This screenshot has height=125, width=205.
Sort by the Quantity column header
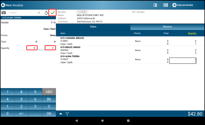click(192, 33)
